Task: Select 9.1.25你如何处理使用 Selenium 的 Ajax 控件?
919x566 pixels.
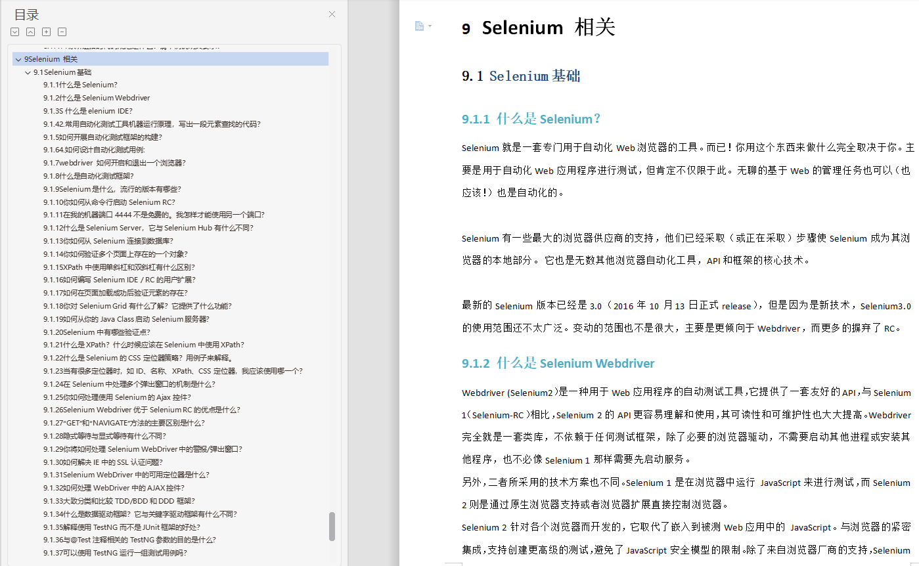Action: point(118,397)
